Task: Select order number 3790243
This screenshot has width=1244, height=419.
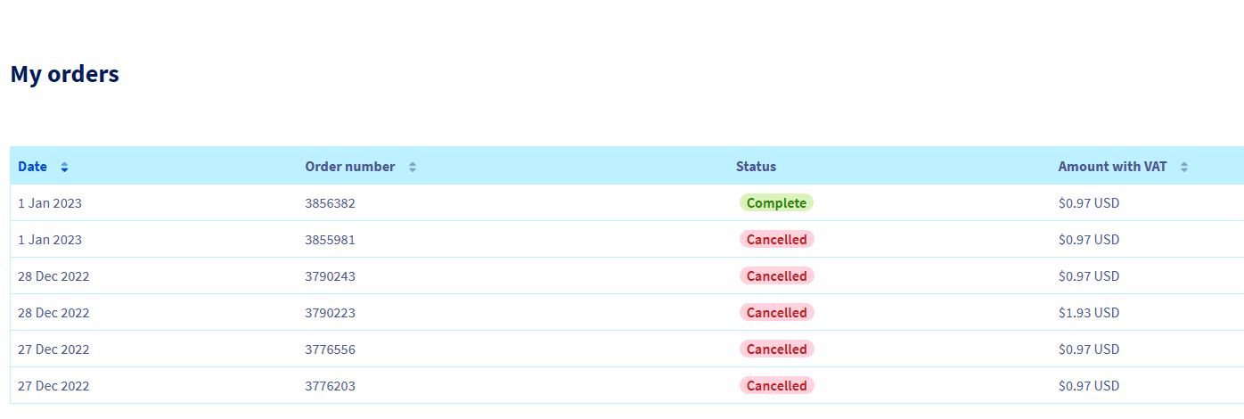Action: coord(330,276)
